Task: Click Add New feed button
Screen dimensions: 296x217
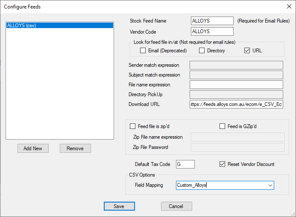Action: click(33, 148)
